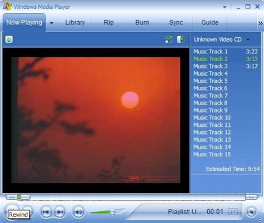264x223 pixels.
Task: Click the 3:17 duration of Track 3
Action: [252, 66]
